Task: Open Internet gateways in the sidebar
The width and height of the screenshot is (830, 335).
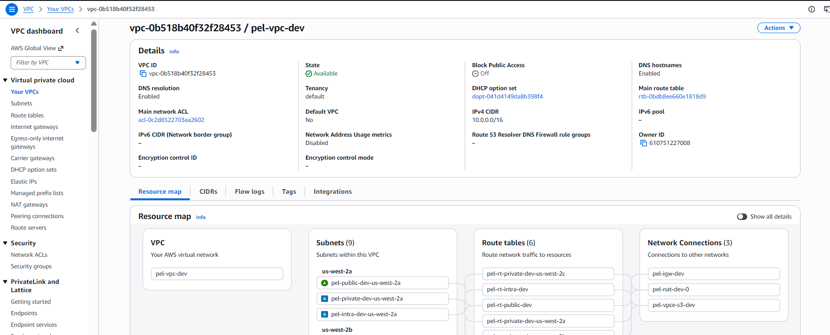Action: pos(35,127)
